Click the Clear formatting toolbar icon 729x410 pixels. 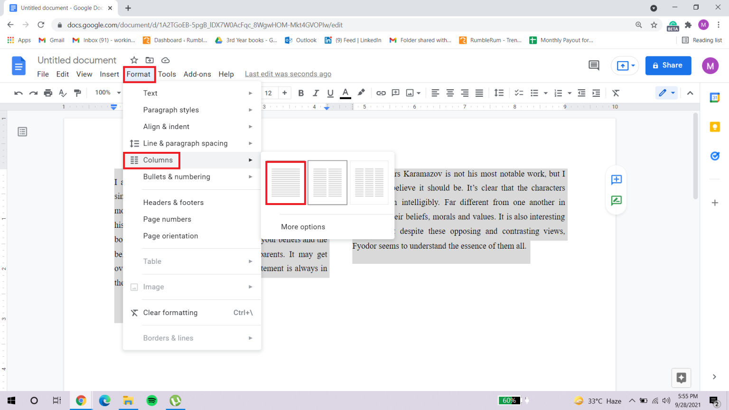tap(616, 93)
